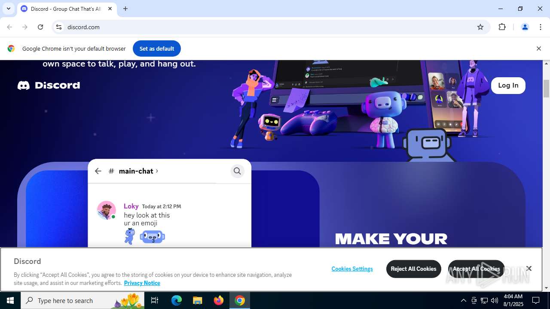Click the network tray icon
This screenshot has height=309, width=550.
(484, 300)
